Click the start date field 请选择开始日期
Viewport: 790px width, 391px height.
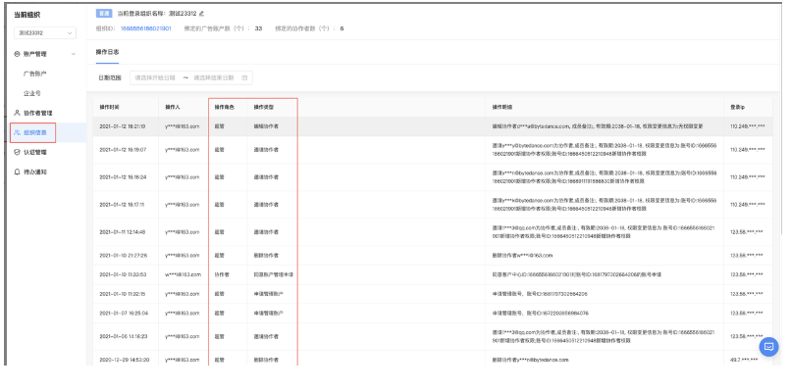tap(155, 78)
